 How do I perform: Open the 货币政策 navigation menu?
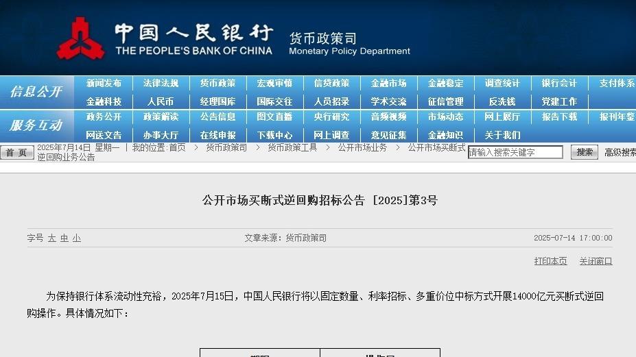(x=217, y=84)
